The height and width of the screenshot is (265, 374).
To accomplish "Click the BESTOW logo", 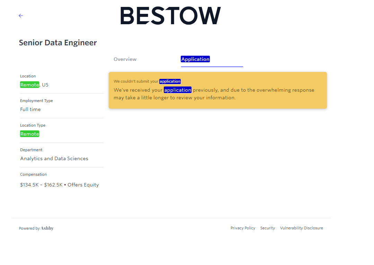I will tap(170, 16).
